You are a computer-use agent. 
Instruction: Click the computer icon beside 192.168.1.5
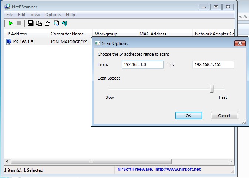pyautogui.click(x=9, y=42)
